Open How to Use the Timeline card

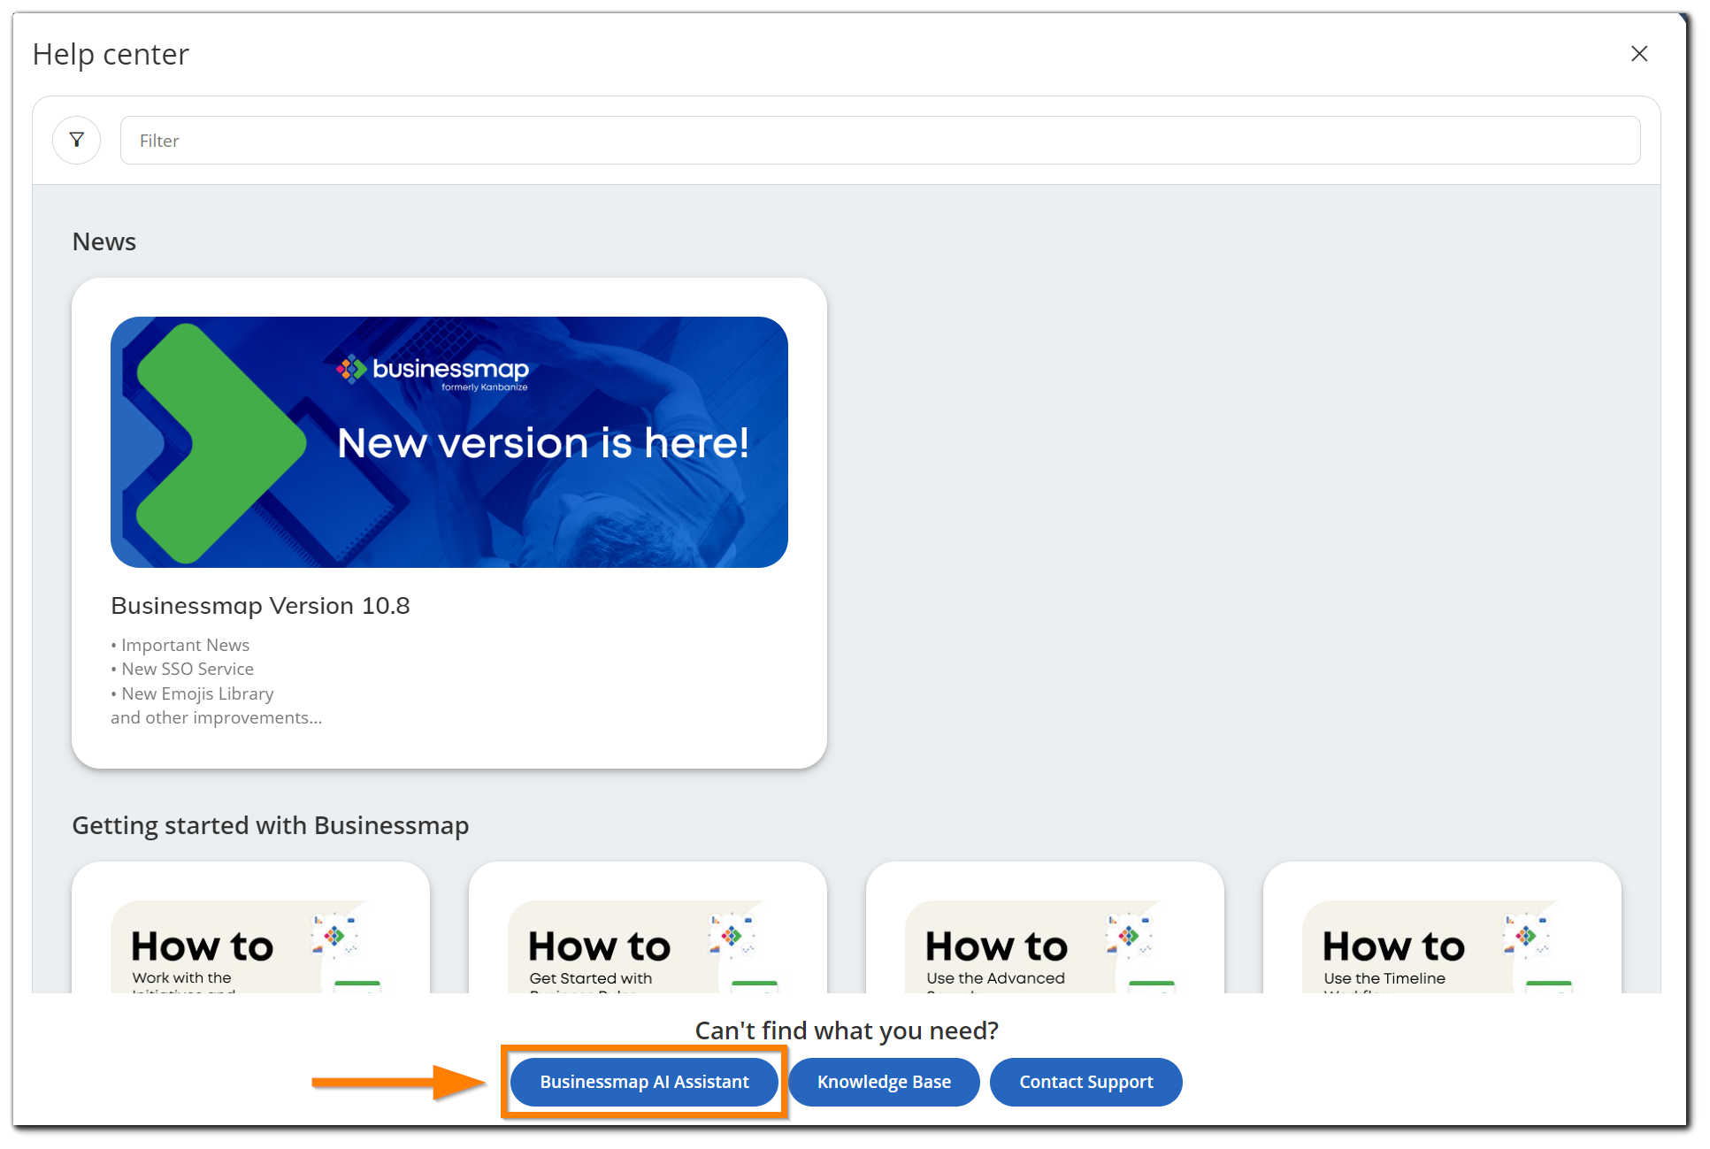pyautogui.click(x=1442, y=929)
